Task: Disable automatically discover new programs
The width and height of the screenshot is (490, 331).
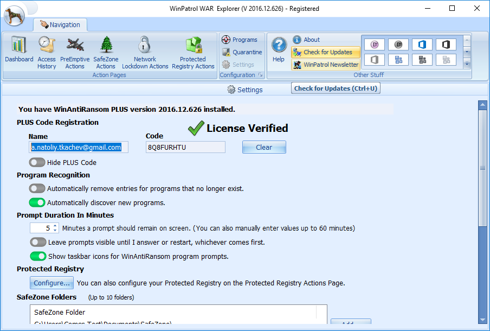Action: coord(37,202)
